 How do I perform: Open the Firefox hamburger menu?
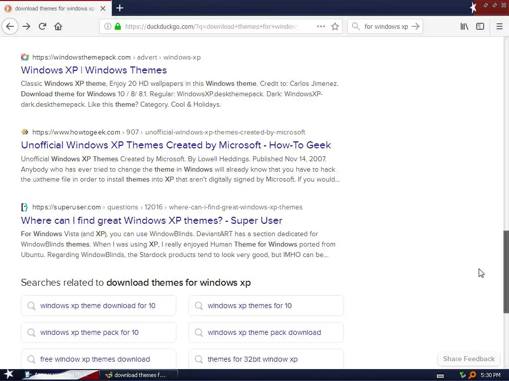[499, 26]
